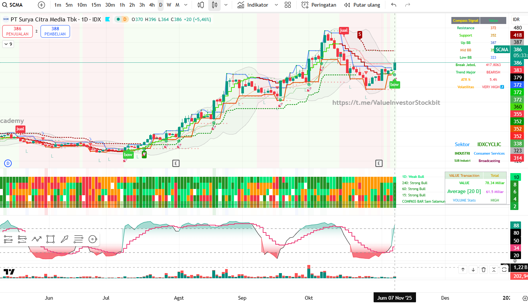Expand the collapsed indicator legend showing 9

(8, 44)
